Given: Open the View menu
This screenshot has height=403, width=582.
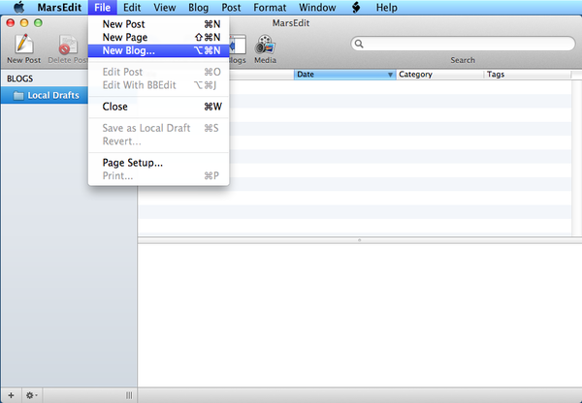Looking at the screenshot, I should pyautogui.click(x=165, y=8).
